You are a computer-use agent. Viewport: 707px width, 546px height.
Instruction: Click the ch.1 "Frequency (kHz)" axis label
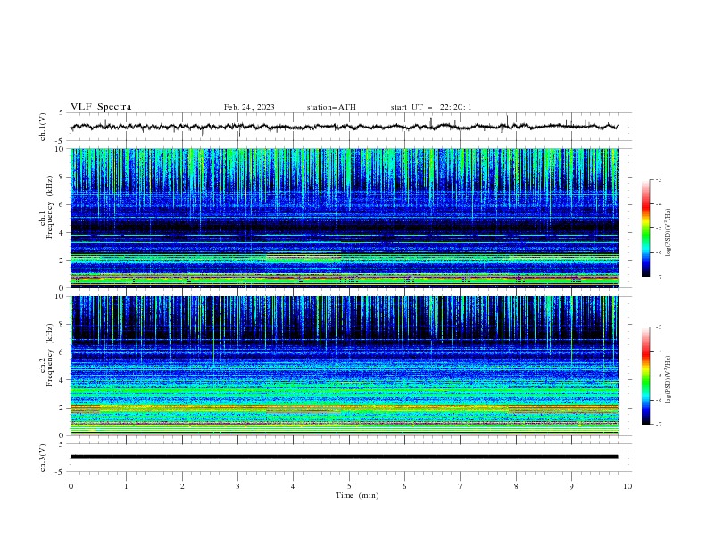tap(50, 207)
